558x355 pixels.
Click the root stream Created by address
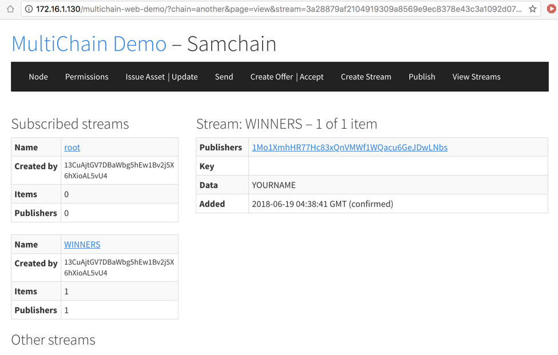coord(119,170)
